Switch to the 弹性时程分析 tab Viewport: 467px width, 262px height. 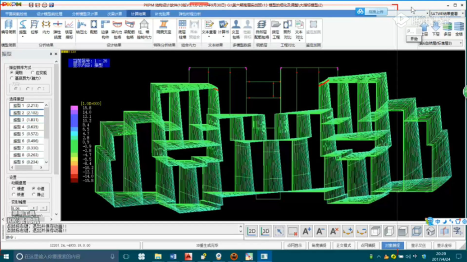tap(190, 14)
